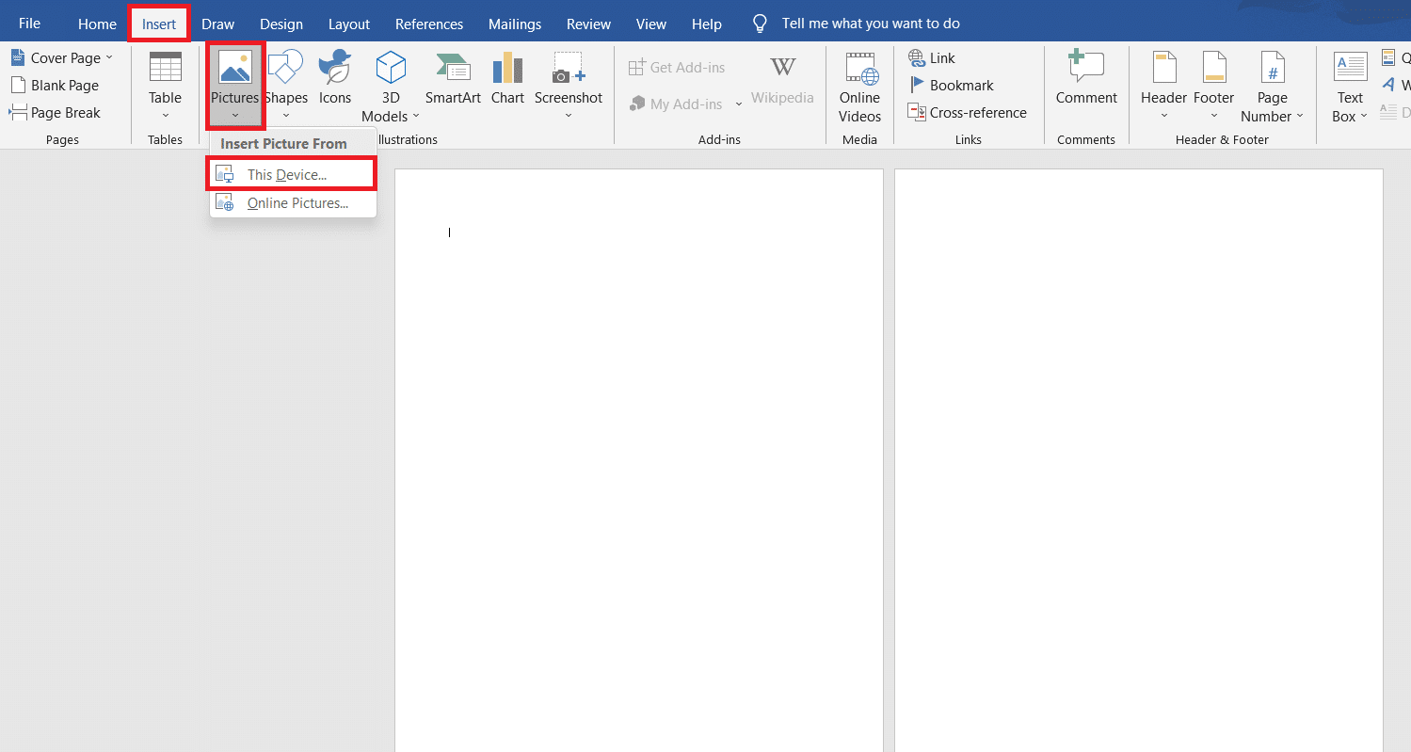This screenshot has width=1411, height=752.
Task: Expand the My Add-ins dropdown arrow
Action: (739, 104)
